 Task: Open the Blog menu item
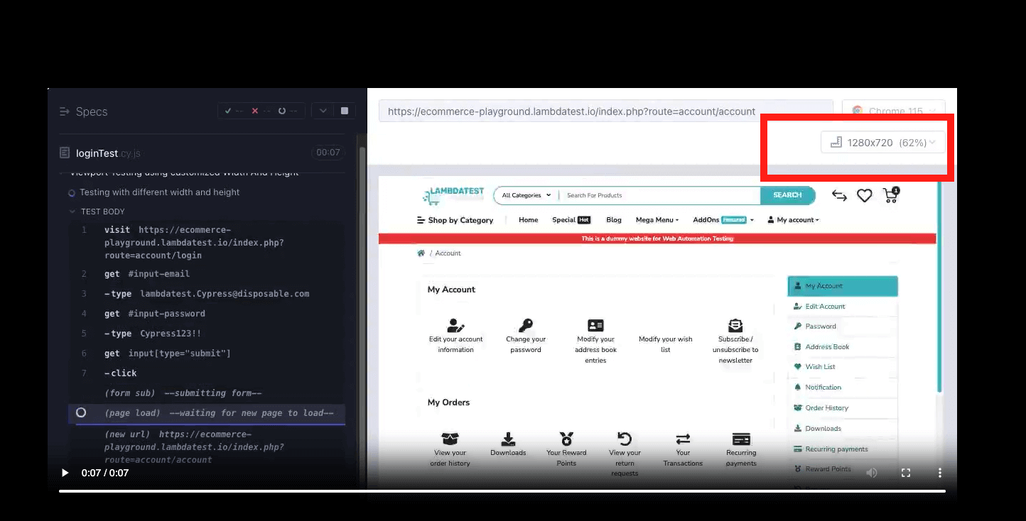pyautogui.click(x=614, y=220)
